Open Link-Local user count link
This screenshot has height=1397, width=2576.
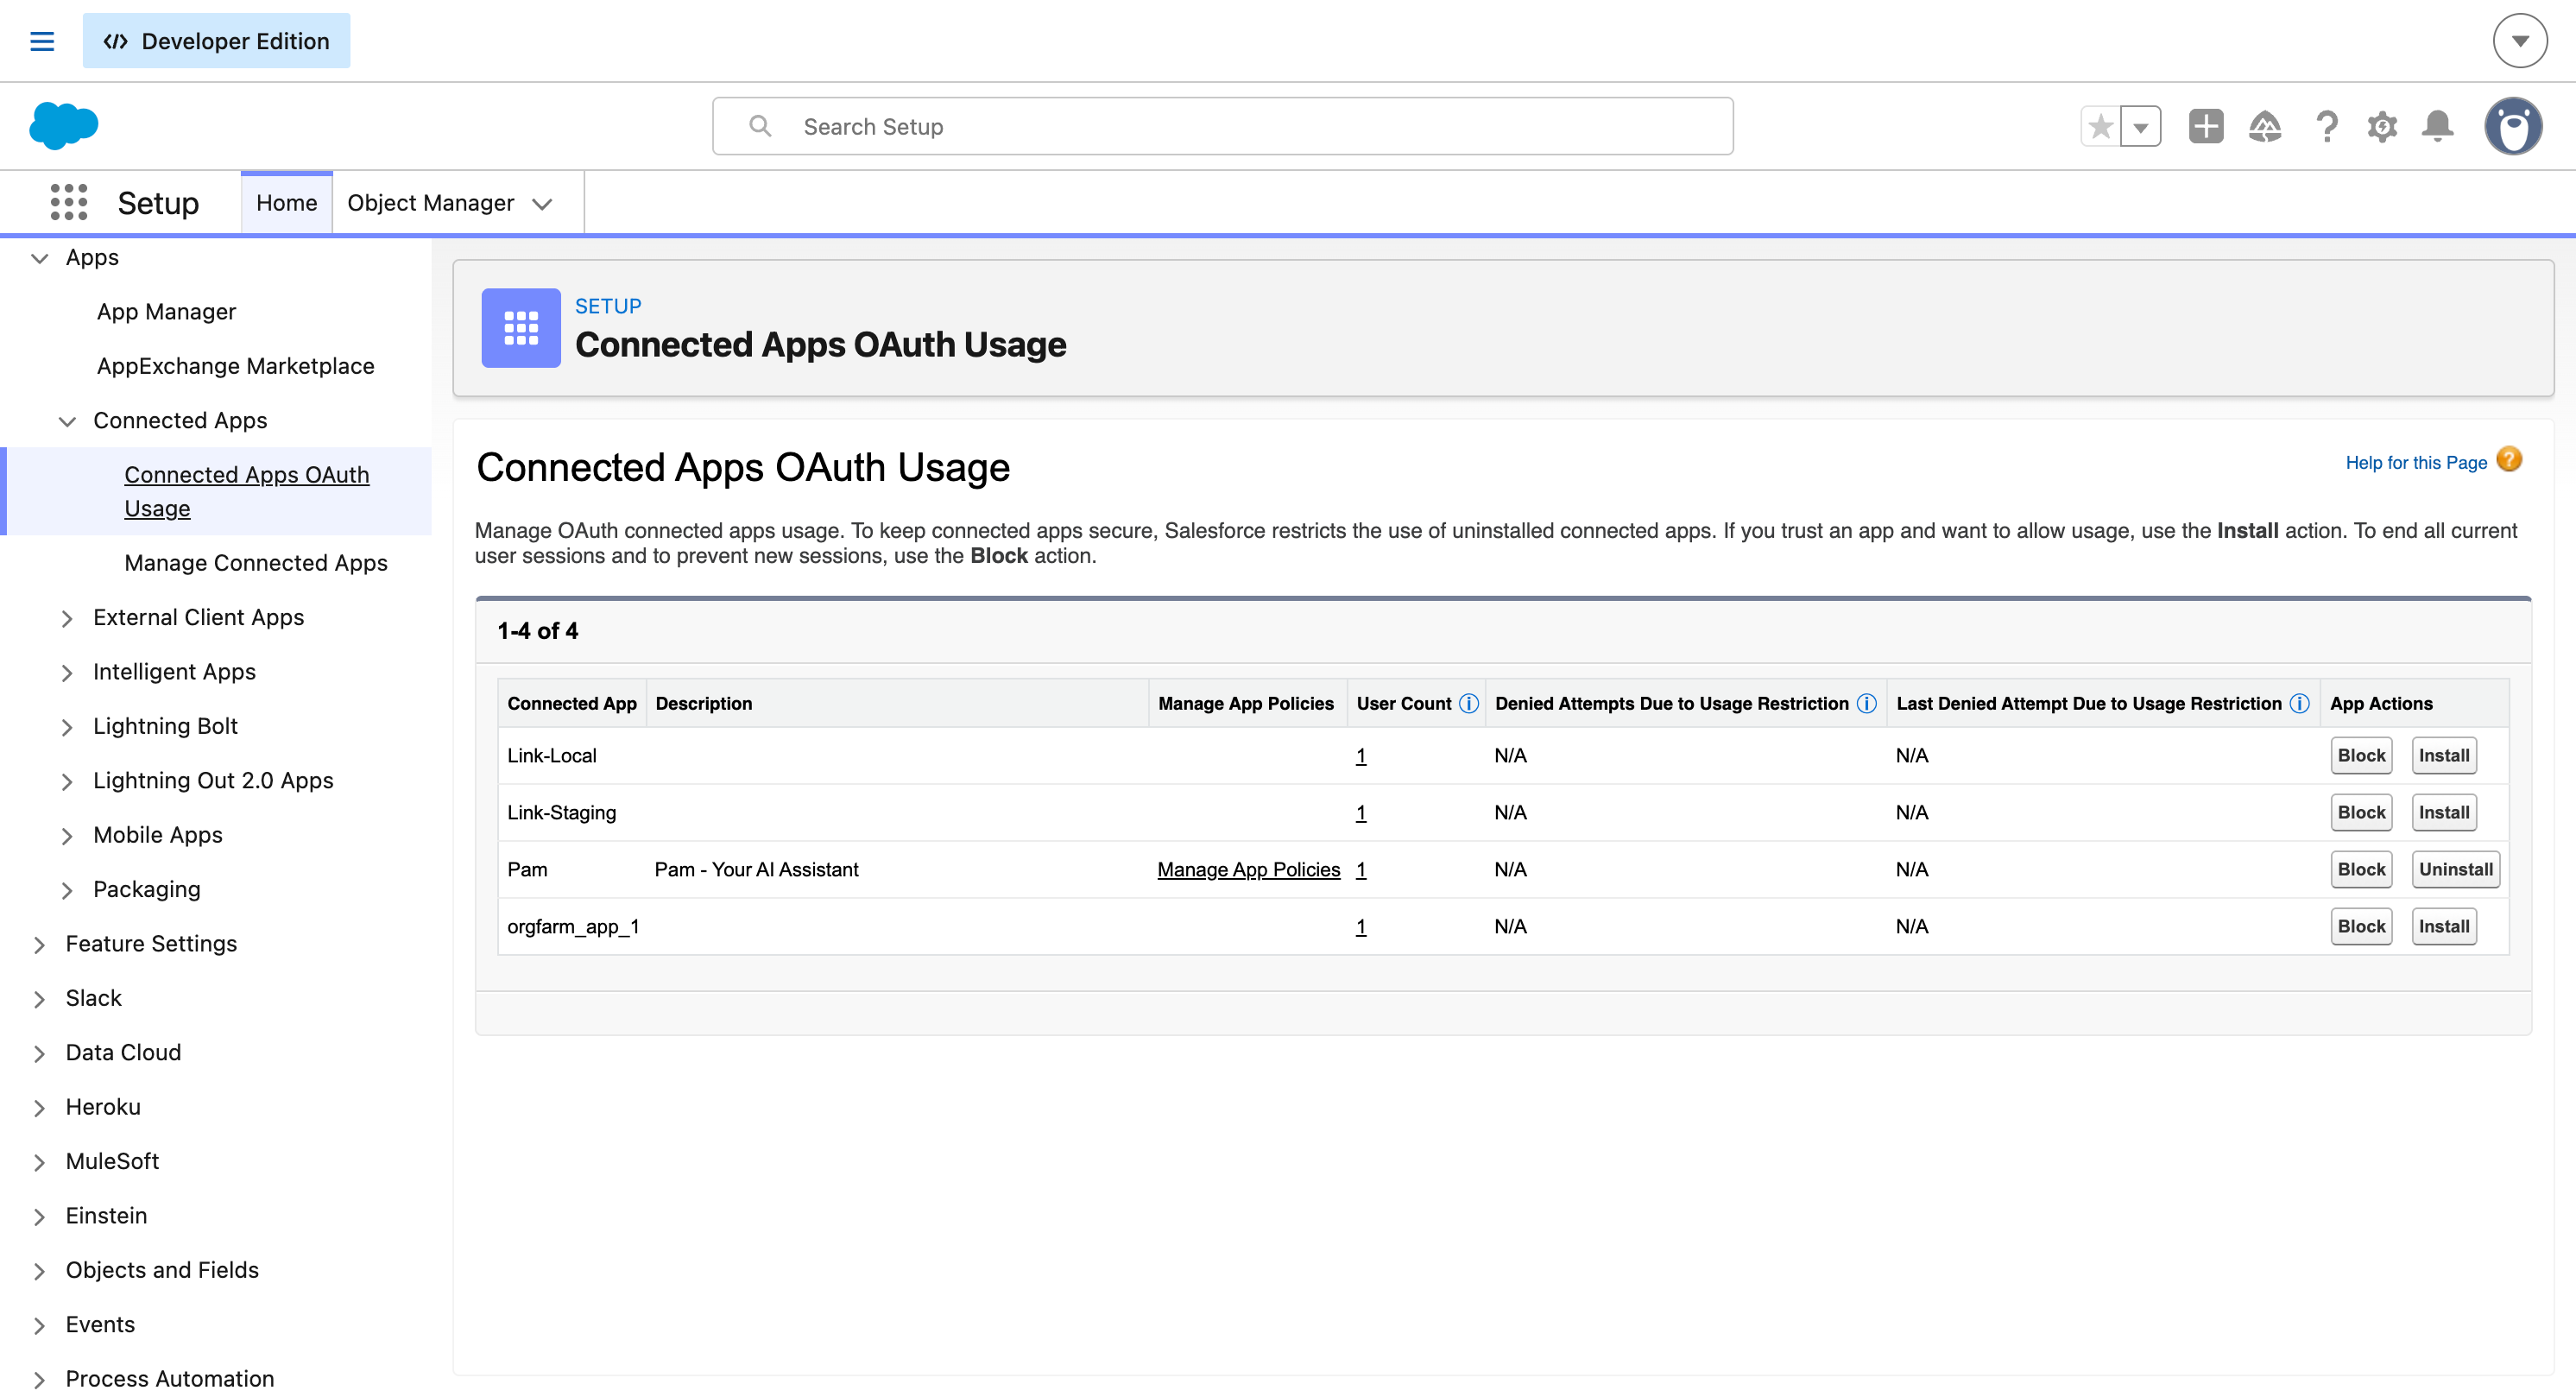(x=1361, y=756)
